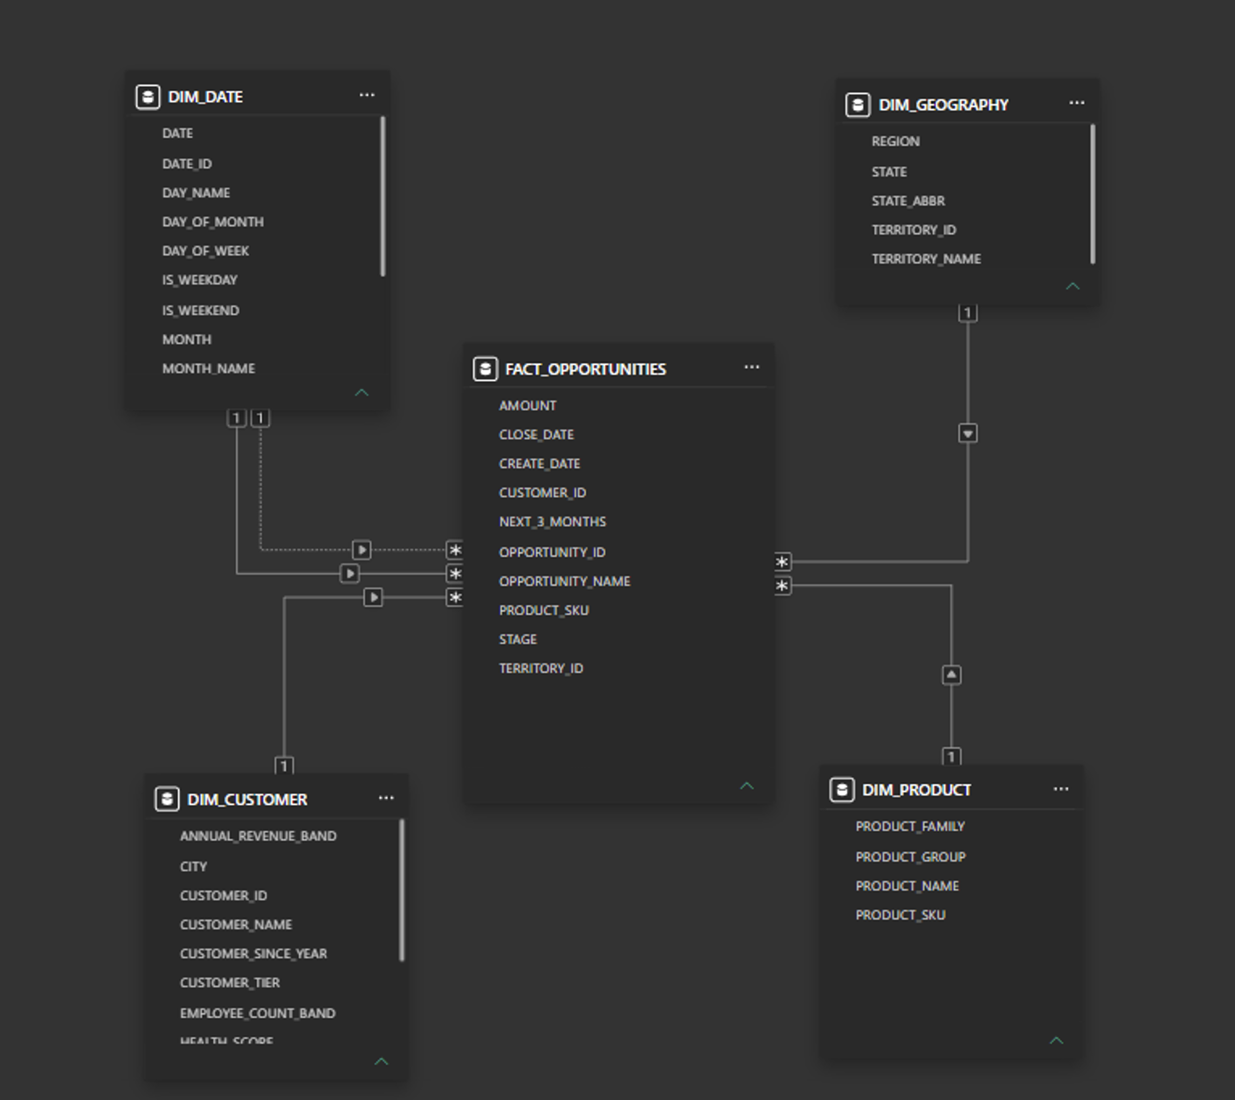Open DIM_DATE table options ellipsis

[x=367, y=95]
